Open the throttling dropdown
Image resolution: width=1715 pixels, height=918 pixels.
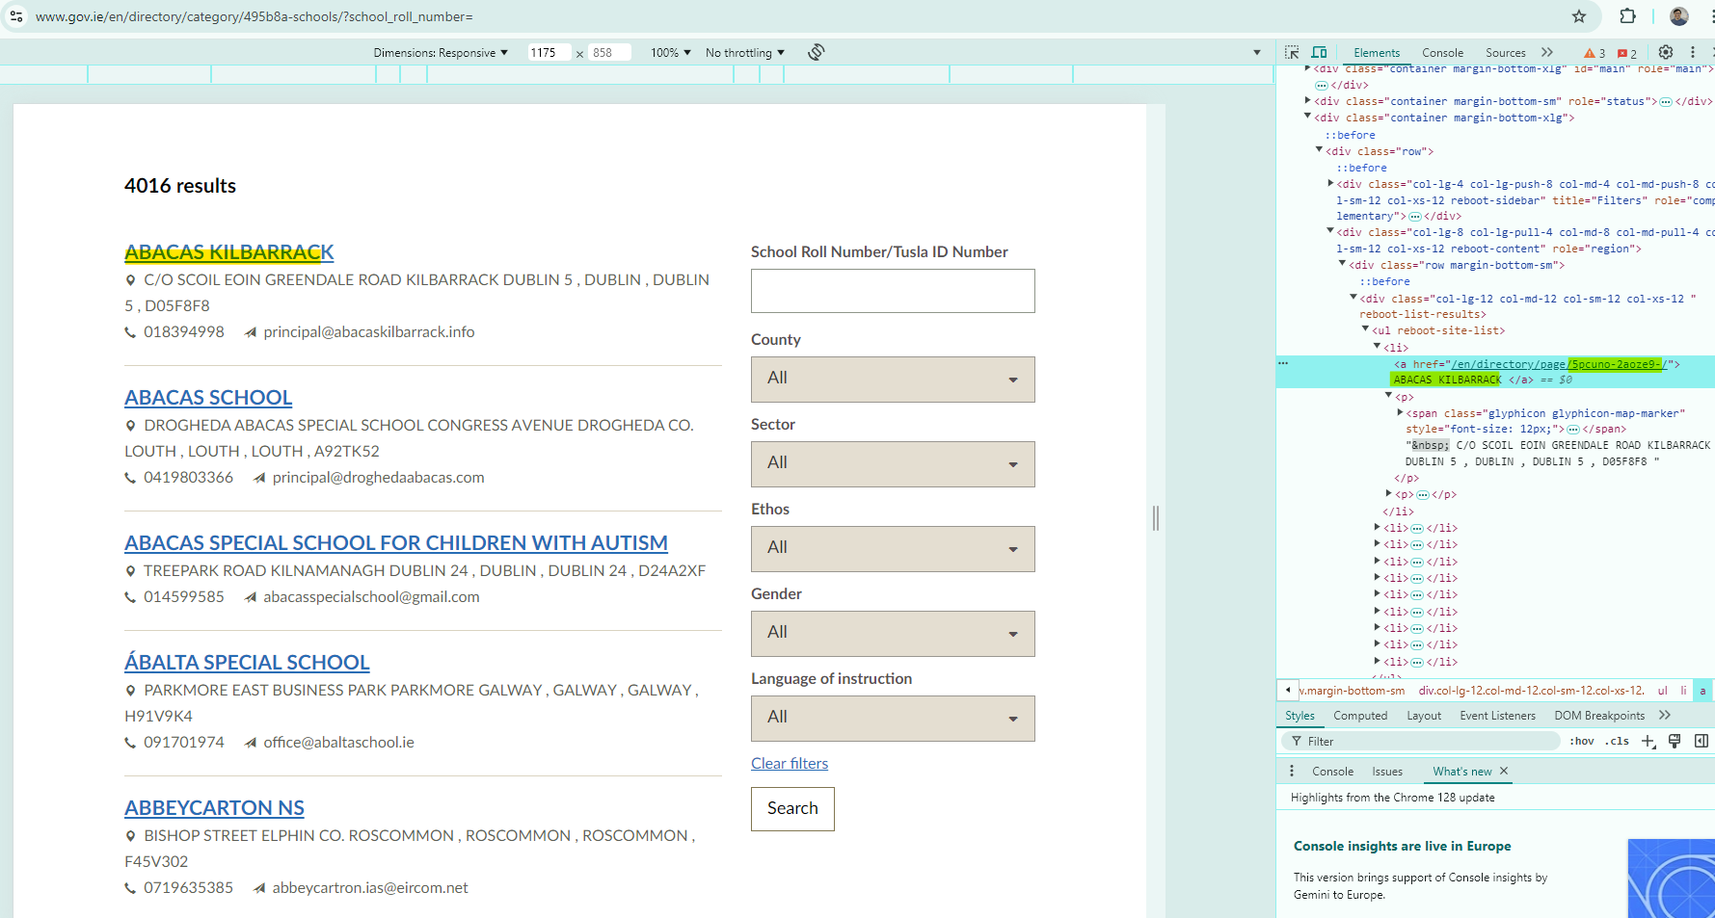click(x=744, y=52)
